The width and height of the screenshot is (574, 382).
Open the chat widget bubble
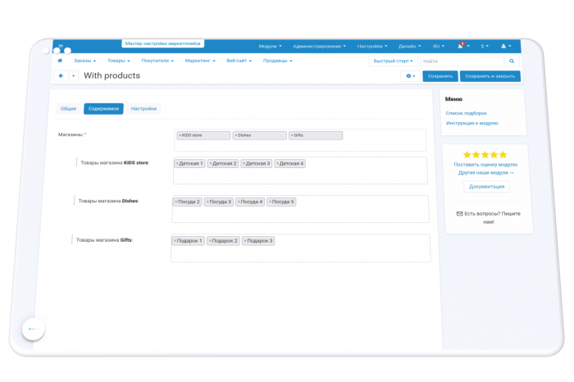[x=34, y=329]
